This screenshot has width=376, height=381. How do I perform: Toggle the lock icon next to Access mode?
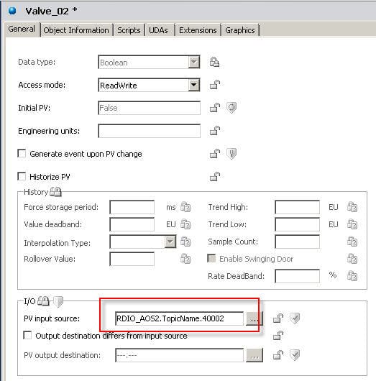(x=215, y=85)
